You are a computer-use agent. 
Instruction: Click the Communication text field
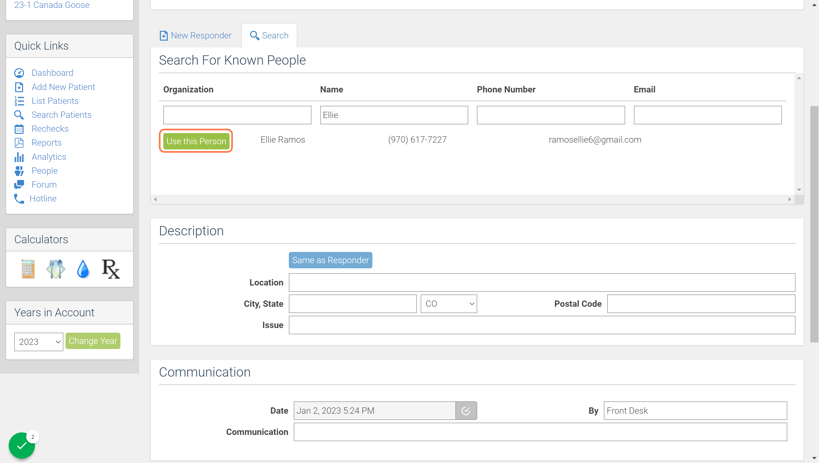pos(540,432)
